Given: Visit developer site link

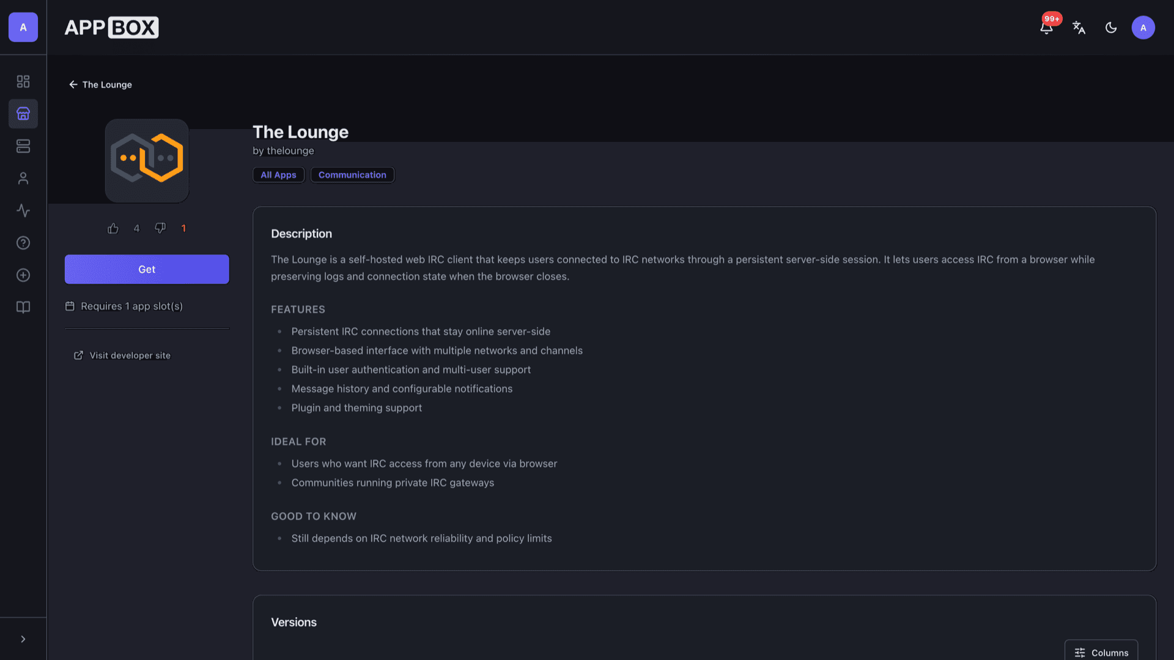Looking at the screenshot, I should 122,355.
